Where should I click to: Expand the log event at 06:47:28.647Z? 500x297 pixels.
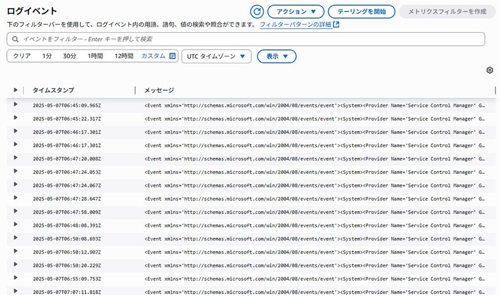16,197
